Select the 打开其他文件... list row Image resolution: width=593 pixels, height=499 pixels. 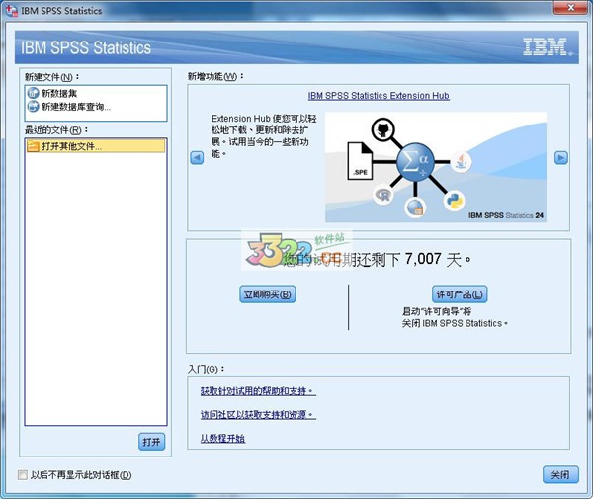96,146
